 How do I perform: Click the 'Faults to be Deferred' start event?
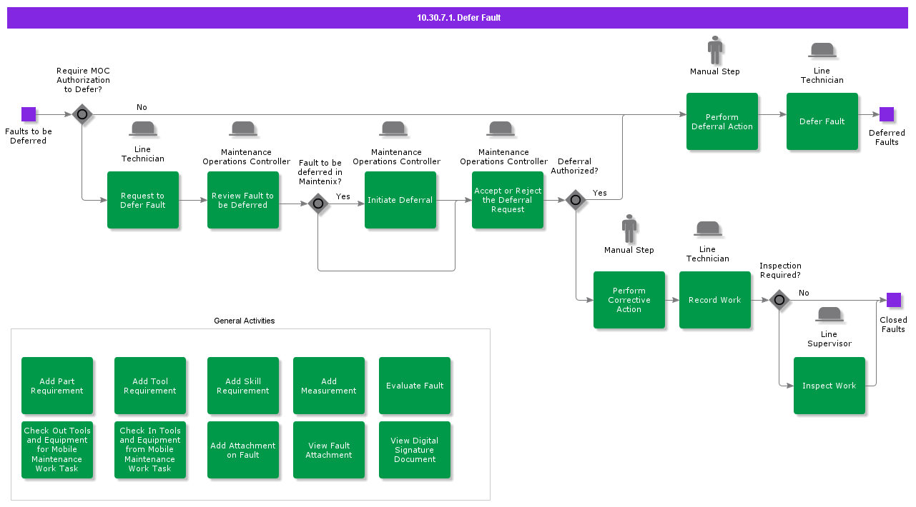click(29, 114)
